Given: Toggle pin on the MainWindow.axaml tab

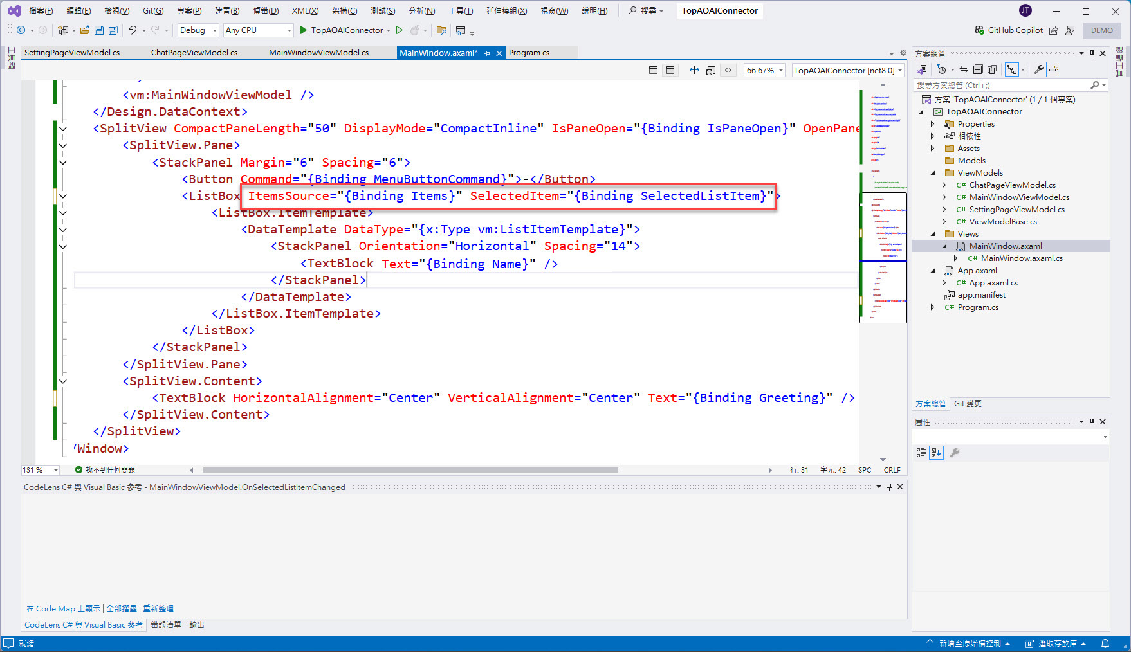Looking at the screenshot, I should [488, 53].
